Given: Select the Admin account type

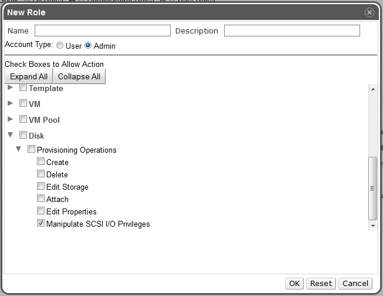Looking at the screenshot, I should point(89,45).
